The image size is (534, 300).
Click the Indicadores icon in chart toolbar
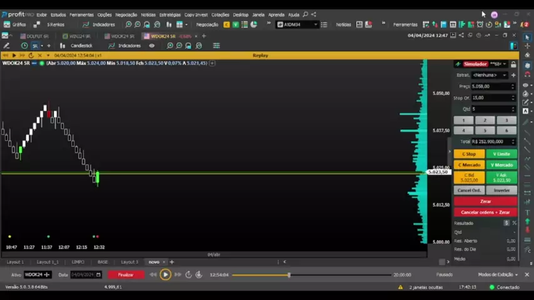point(111,46)
